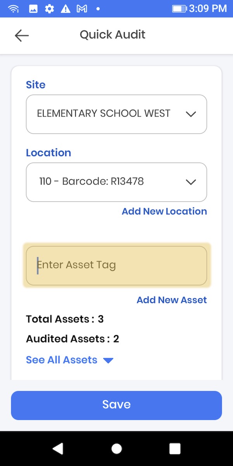Image resolution: width=233 pixels, height=466 pixels.
Task: Expand the See All Assets list
Action: point(69,360)
